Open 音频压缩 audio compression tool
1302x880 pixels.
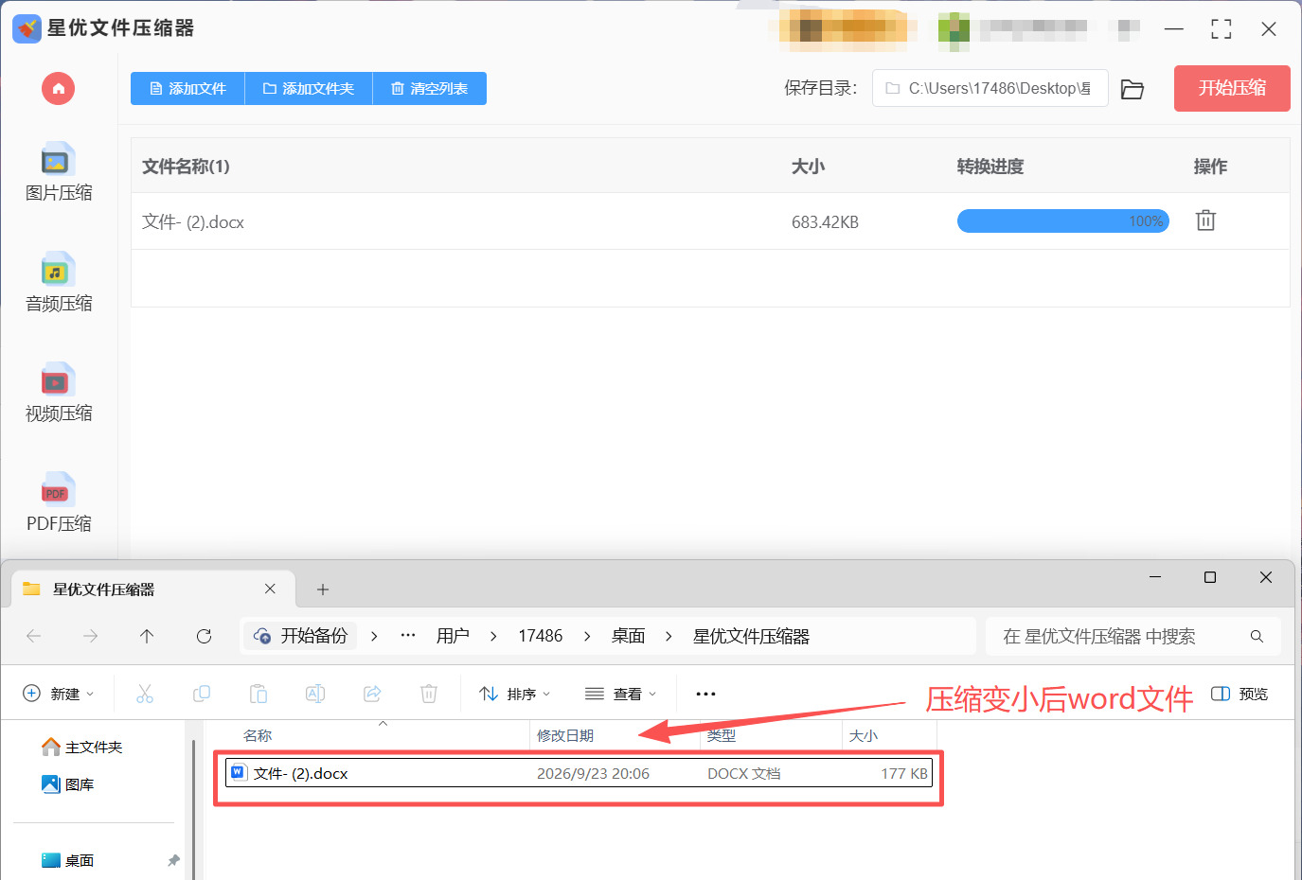point(59,283)
